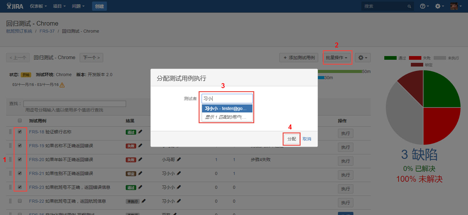The image size is (468, 215).
Task: Click the search magnifier icon
Action: coord(409,6)
